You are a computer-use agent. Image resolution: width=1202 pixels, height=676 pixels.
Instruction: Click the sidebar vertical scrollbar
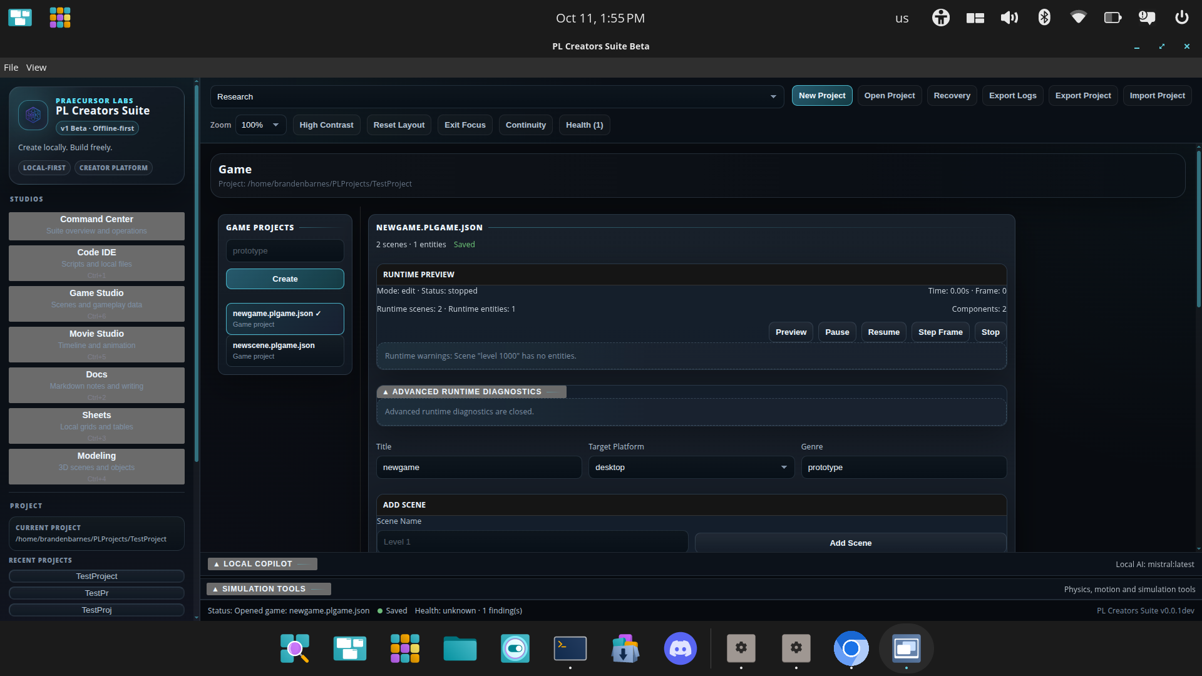[x=197, y=274]
